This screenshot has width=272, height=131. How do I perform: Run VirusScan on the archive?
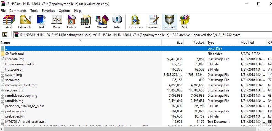135,22
